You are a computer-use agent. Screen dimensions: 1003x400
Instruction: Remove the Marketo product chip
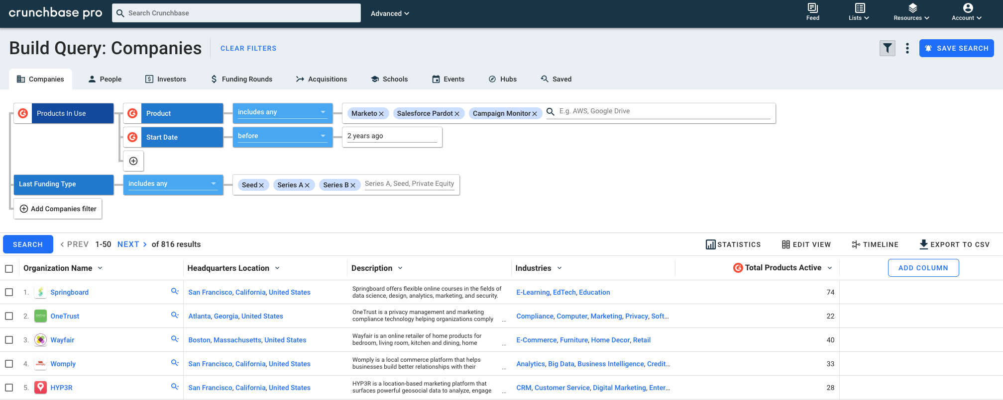(381, 114)
